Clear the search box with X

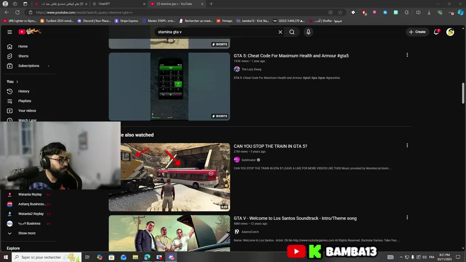[280, 32]
